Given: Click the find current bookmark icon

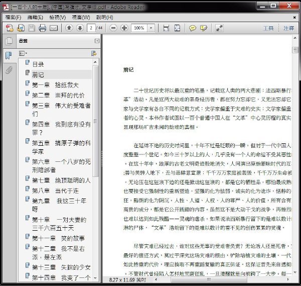Looking at the screenshot, I should point(94,53).
